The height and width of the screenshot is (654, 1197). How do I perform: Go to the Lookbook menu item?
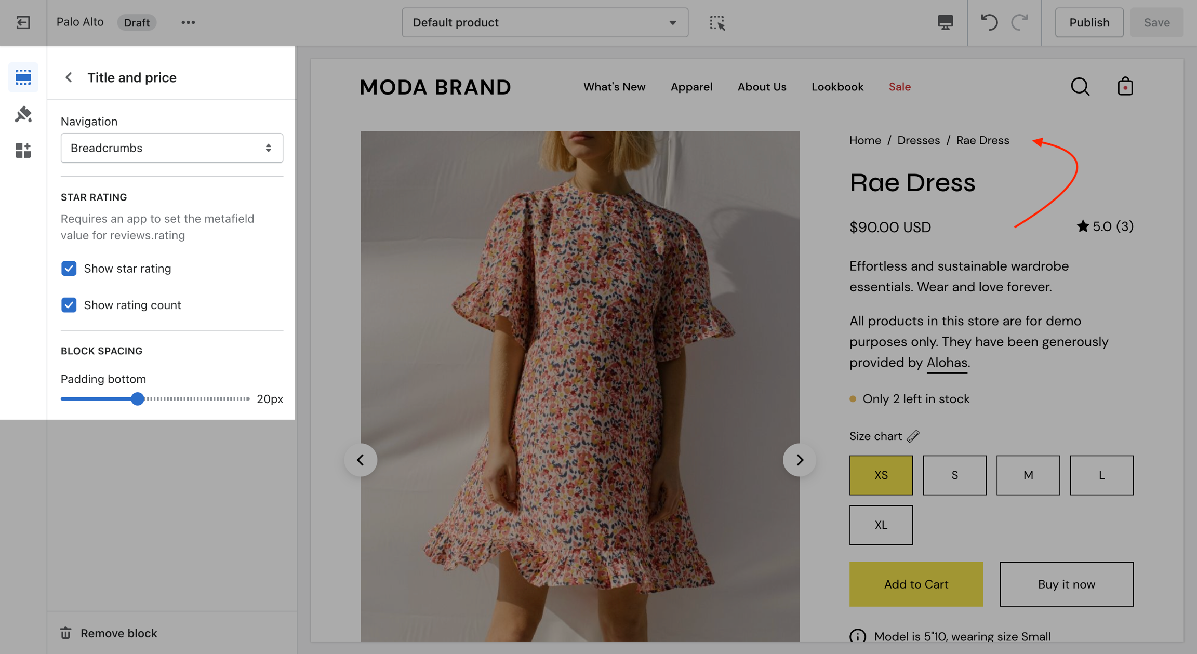pyautogui.click(x=837, y=87)
